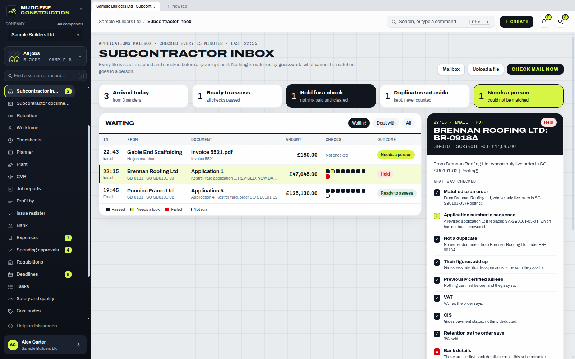Viewport: 575px width, 359px height.
Task: Click the Find a screen or record field
Action: click(45, 76)
